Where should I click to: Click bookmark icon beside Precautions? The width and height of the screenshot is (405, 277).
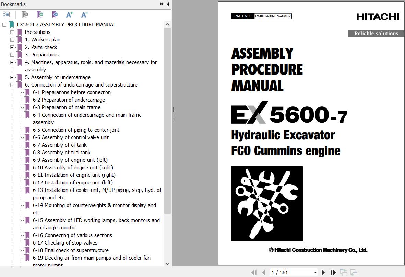pyautogui.click(x=19, y=32)
